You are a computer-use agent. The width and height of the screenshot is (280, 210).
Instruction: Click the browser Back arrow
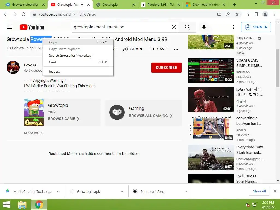tap(6, 14)
